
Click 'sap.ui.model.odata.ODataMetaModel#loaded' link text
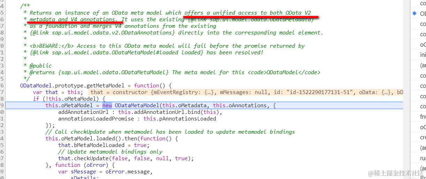coord(115,52)
